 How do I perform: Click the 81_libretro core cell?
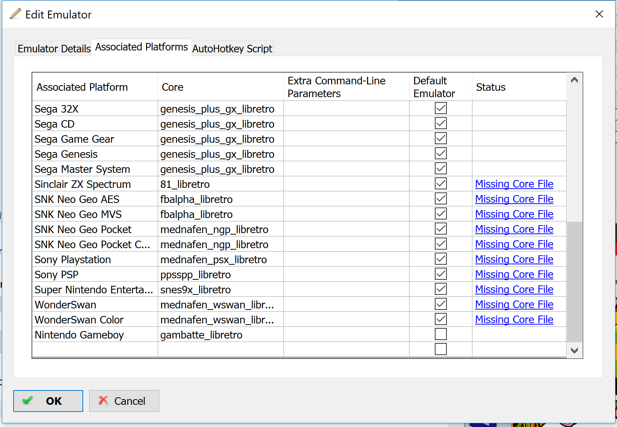pyautogui.click(x=221, y=184)
